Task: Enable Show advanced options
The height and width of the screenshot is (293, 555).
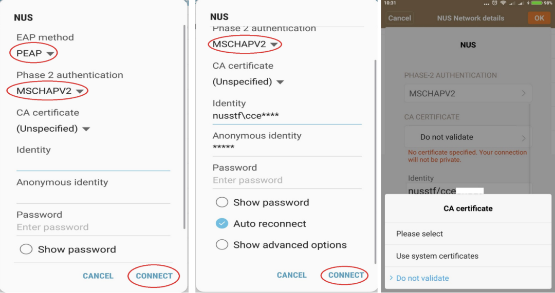Action: tap(222, 245)
